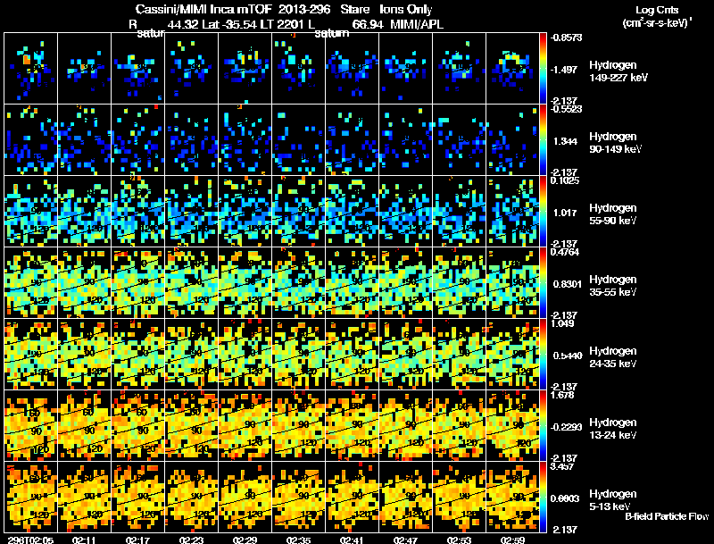This screenshot has width=714, height=544.
Task: Click the color bar beside Hydrogen 35-55 keV
Action: coord(543,283)
